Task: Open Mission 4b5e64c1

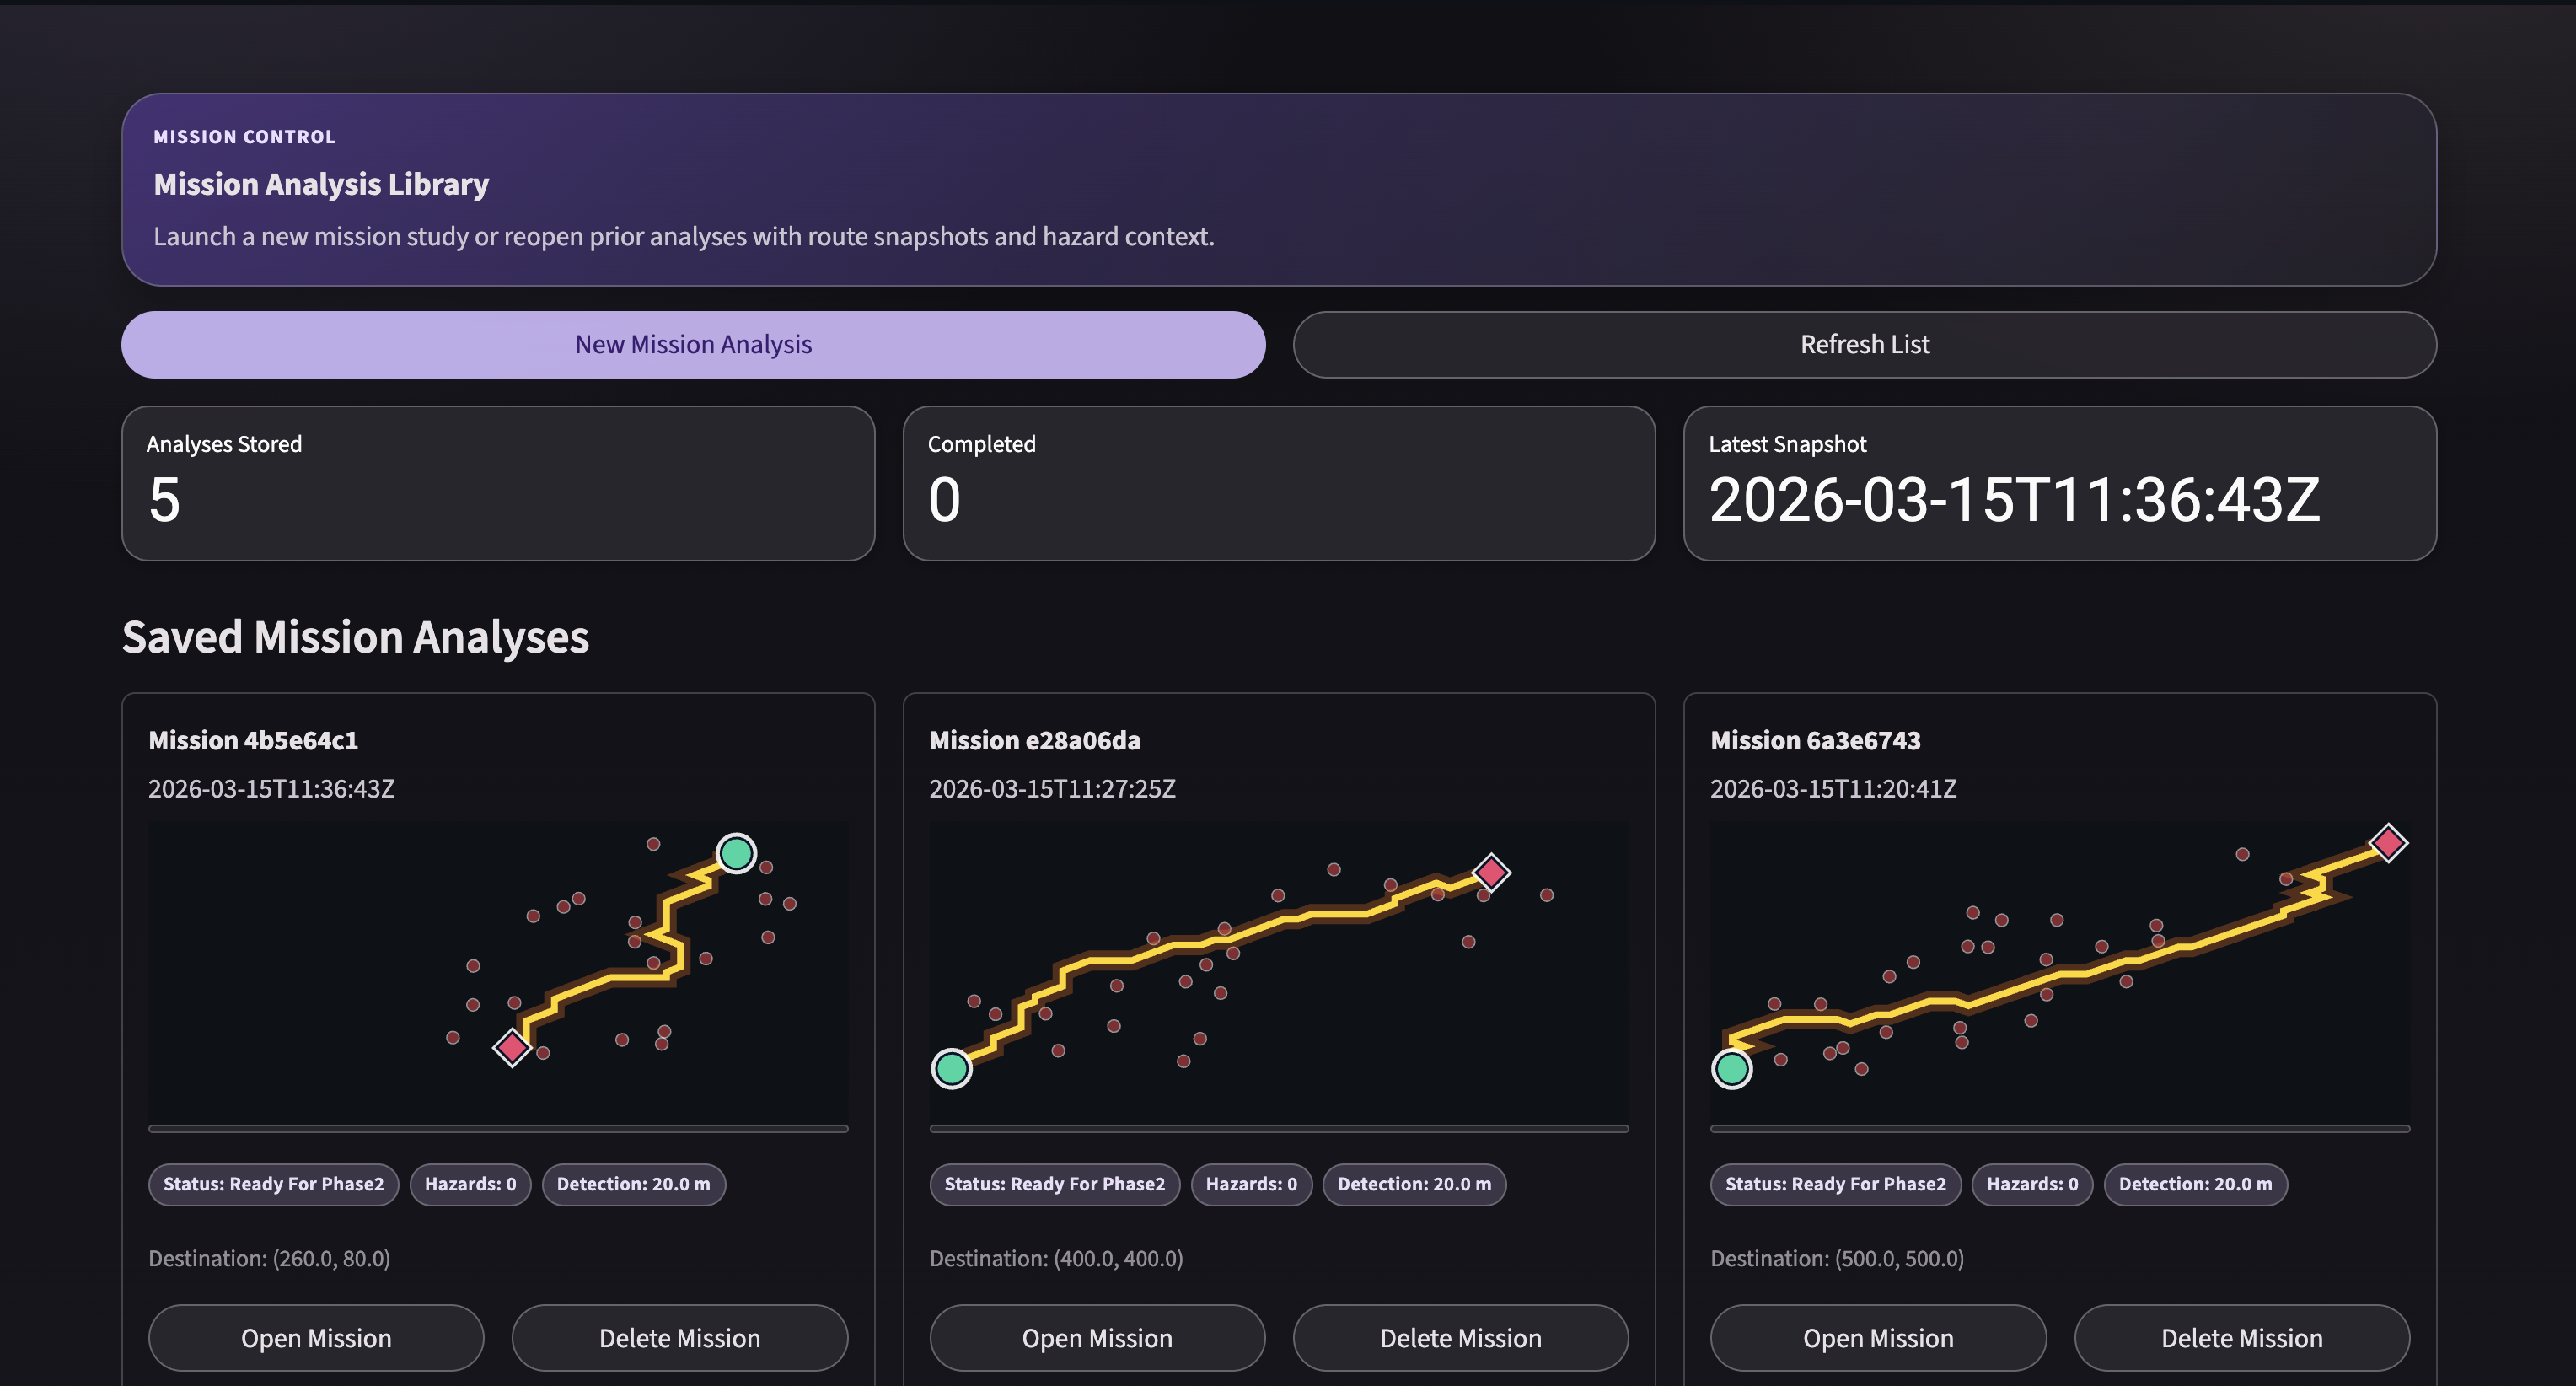Action: click(316, 1337)
